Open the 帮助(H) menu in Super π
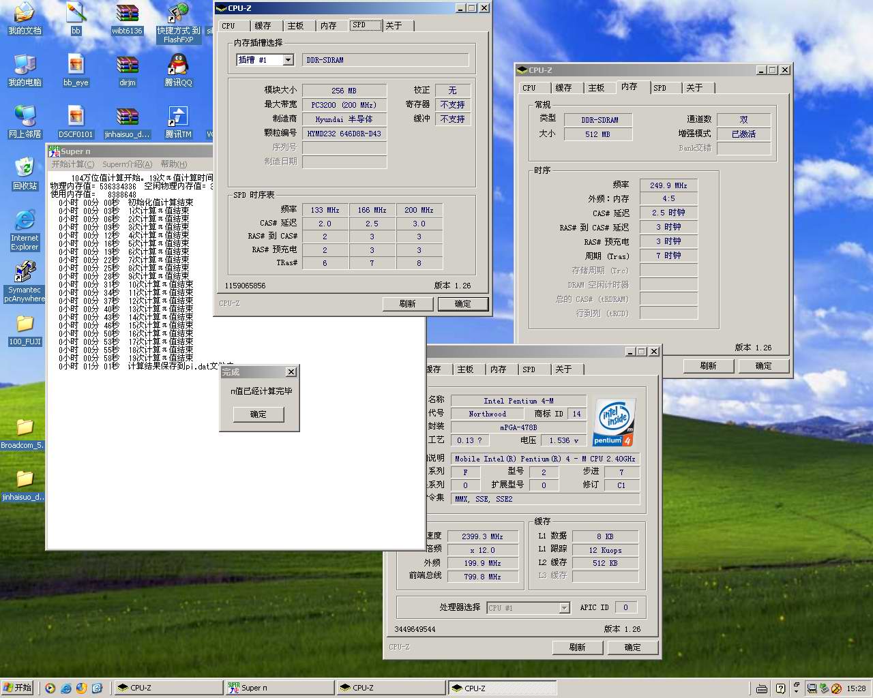 [x=174, y=164]
